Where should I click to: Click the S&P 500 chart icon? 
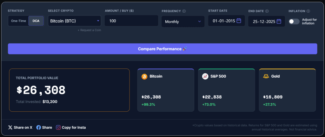(205, 76)
